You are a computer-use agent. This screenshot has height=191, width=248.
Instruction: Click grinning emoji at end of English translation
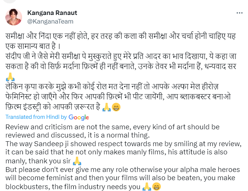(157, 187)
